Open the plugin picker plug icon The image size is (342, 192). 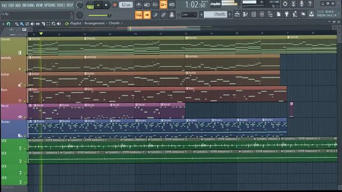point(286,14)
